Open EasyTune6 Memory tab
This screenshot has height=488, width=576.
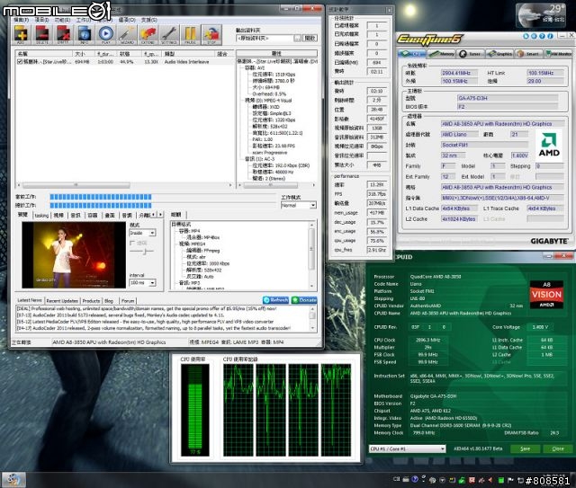(442, 54)
